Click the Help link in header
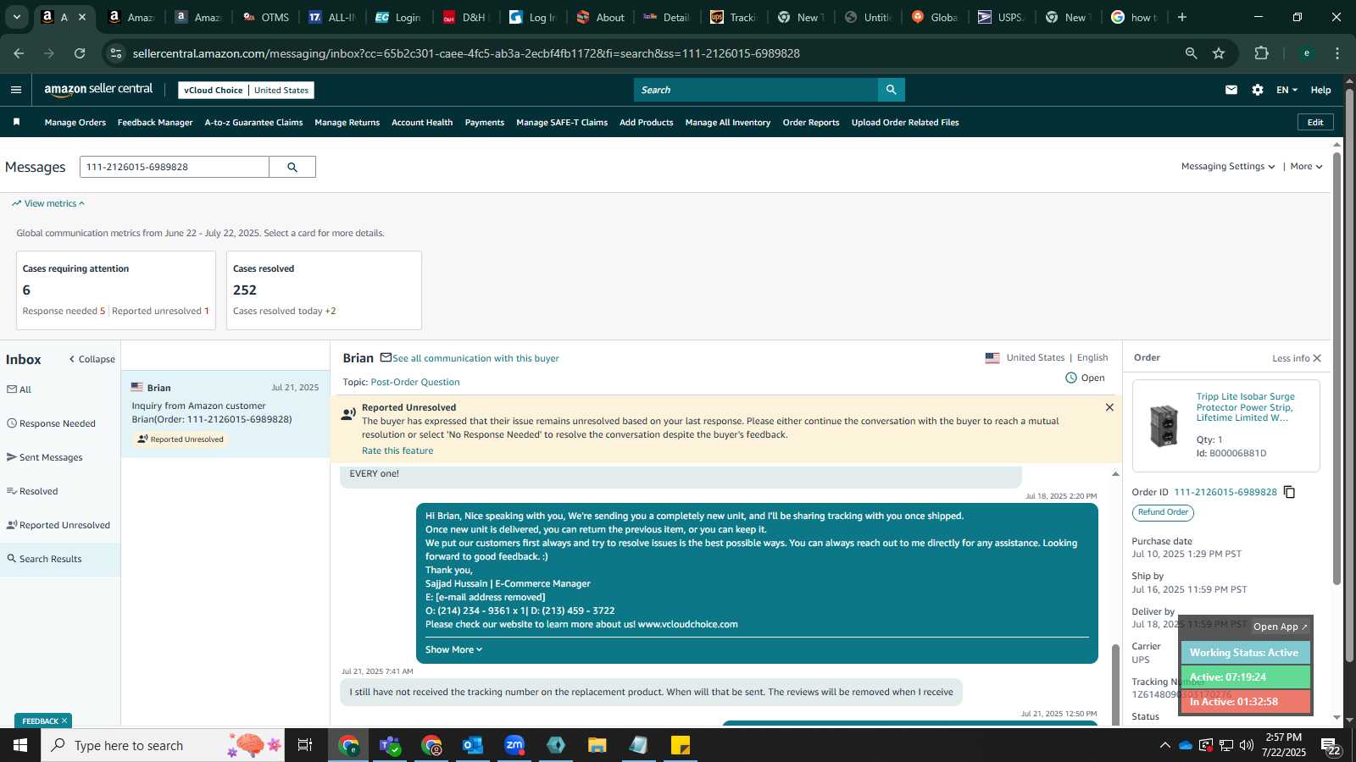1356x762 pixels. 1320,90
